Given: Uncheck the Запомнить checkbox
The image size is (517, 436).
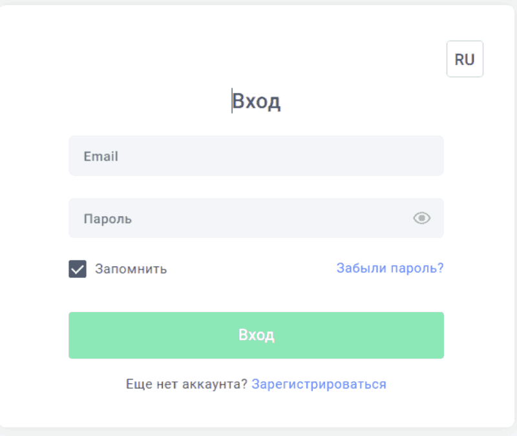Looking at the screenshot, I should click(78, 269).
